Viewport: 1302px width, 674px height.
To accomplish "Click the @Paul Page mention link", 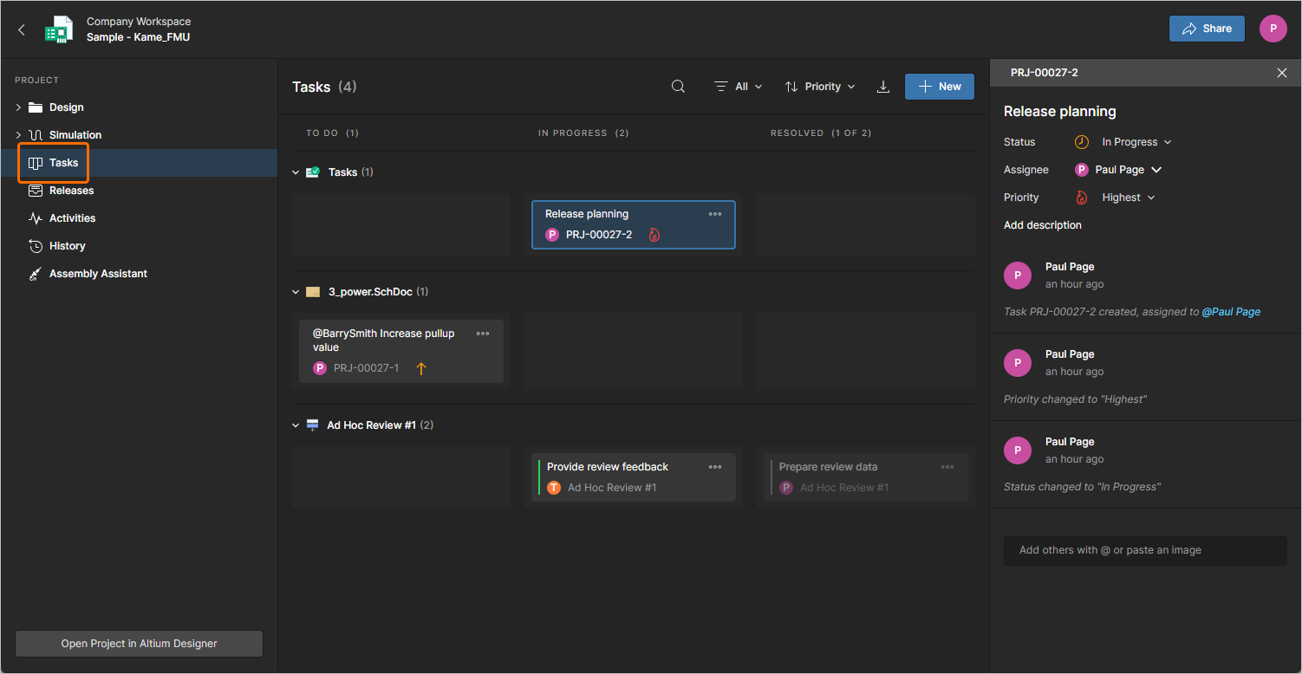I will pyautogui.click(x=1231, y=310).
